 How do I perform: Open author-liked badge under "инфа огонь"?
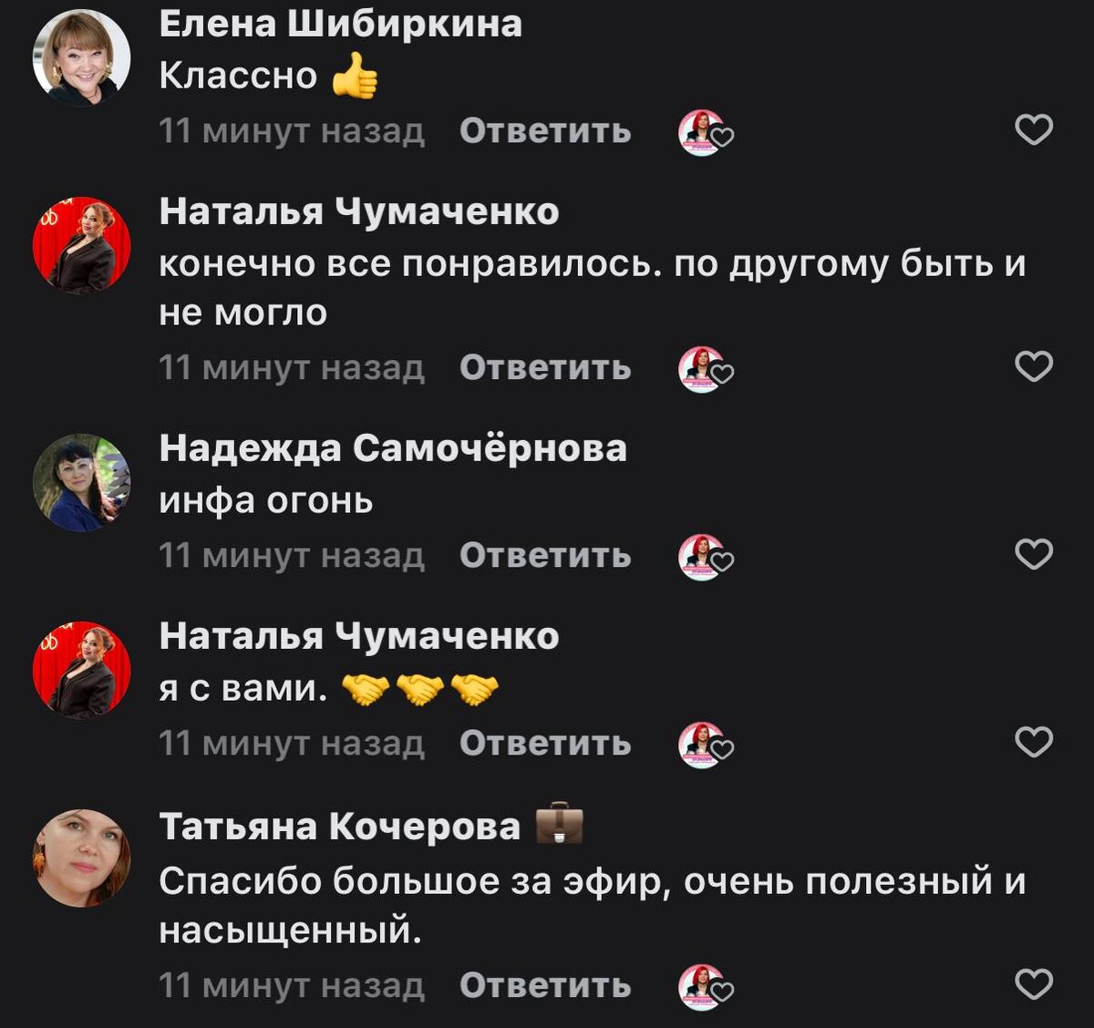[706, 557]
